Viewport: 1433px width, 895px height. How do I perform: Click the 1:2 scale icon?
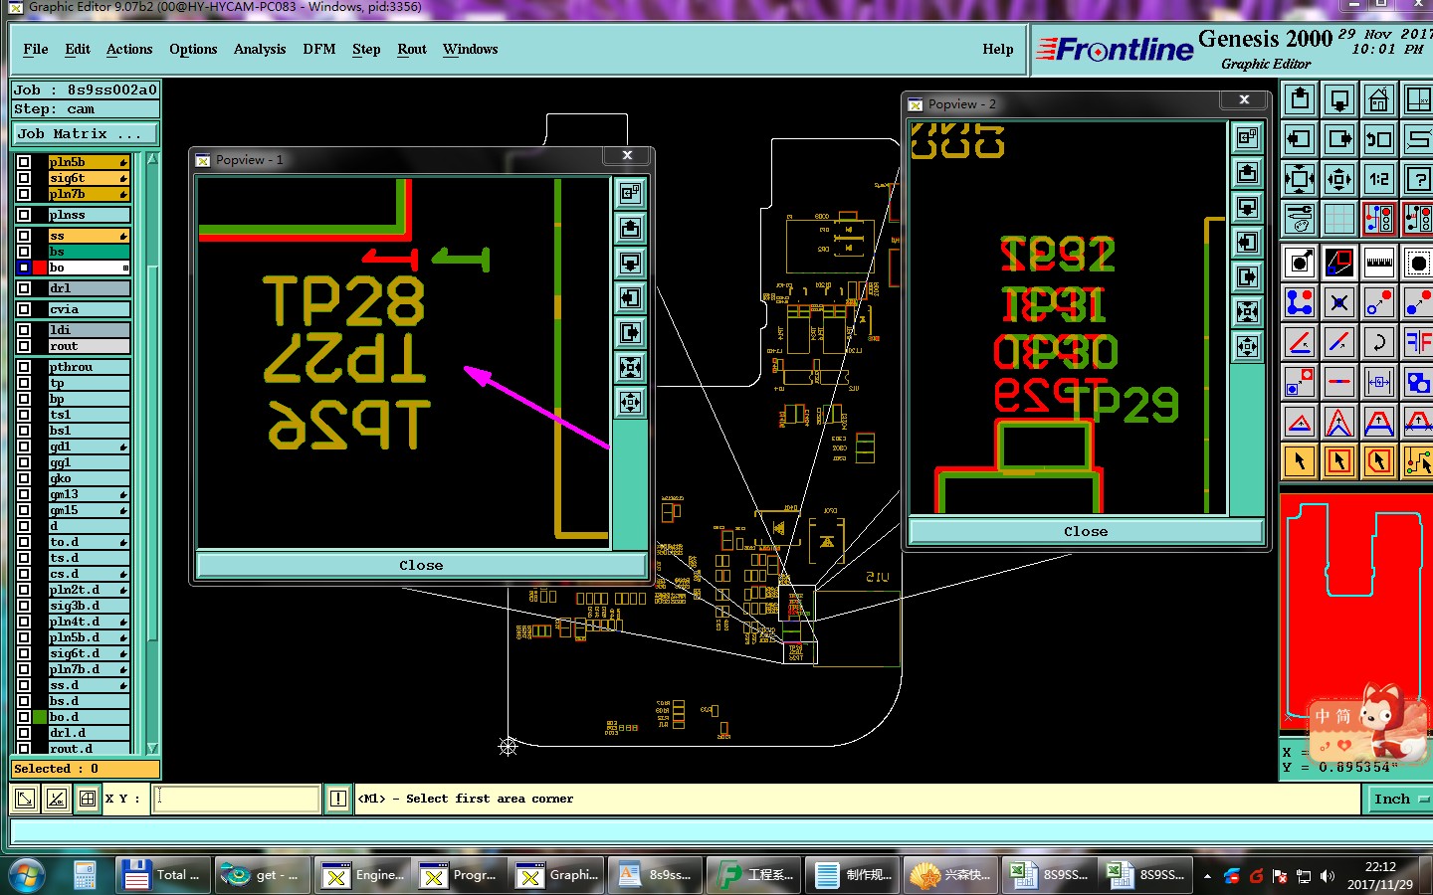coord(1379,179)
